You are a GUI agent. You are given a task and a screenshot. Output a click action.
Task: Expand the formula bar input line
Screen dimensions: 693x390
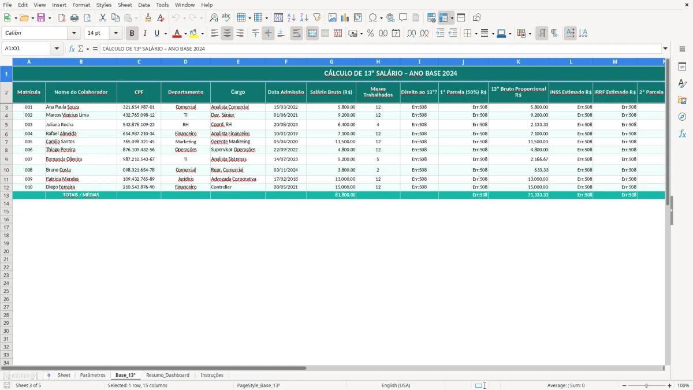point(665,49)
